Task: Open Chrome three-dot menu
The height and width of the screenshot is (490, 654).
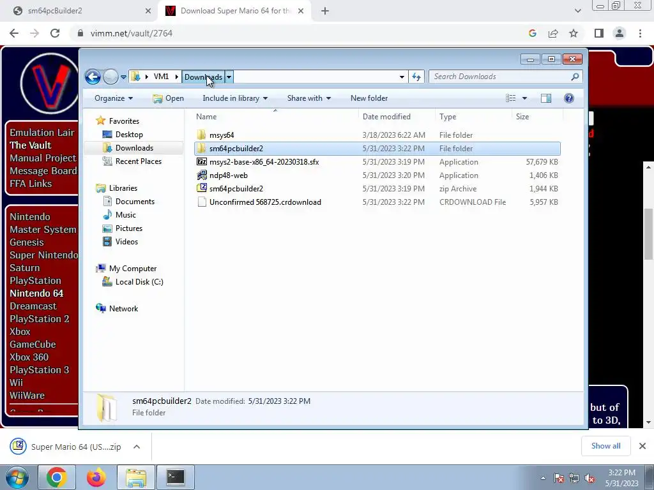Action: click(640, 33)
